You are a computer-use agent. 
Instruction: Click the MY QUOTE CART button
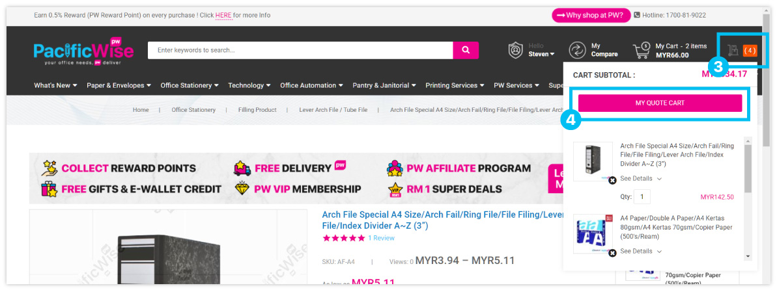[x=660, y=103]
